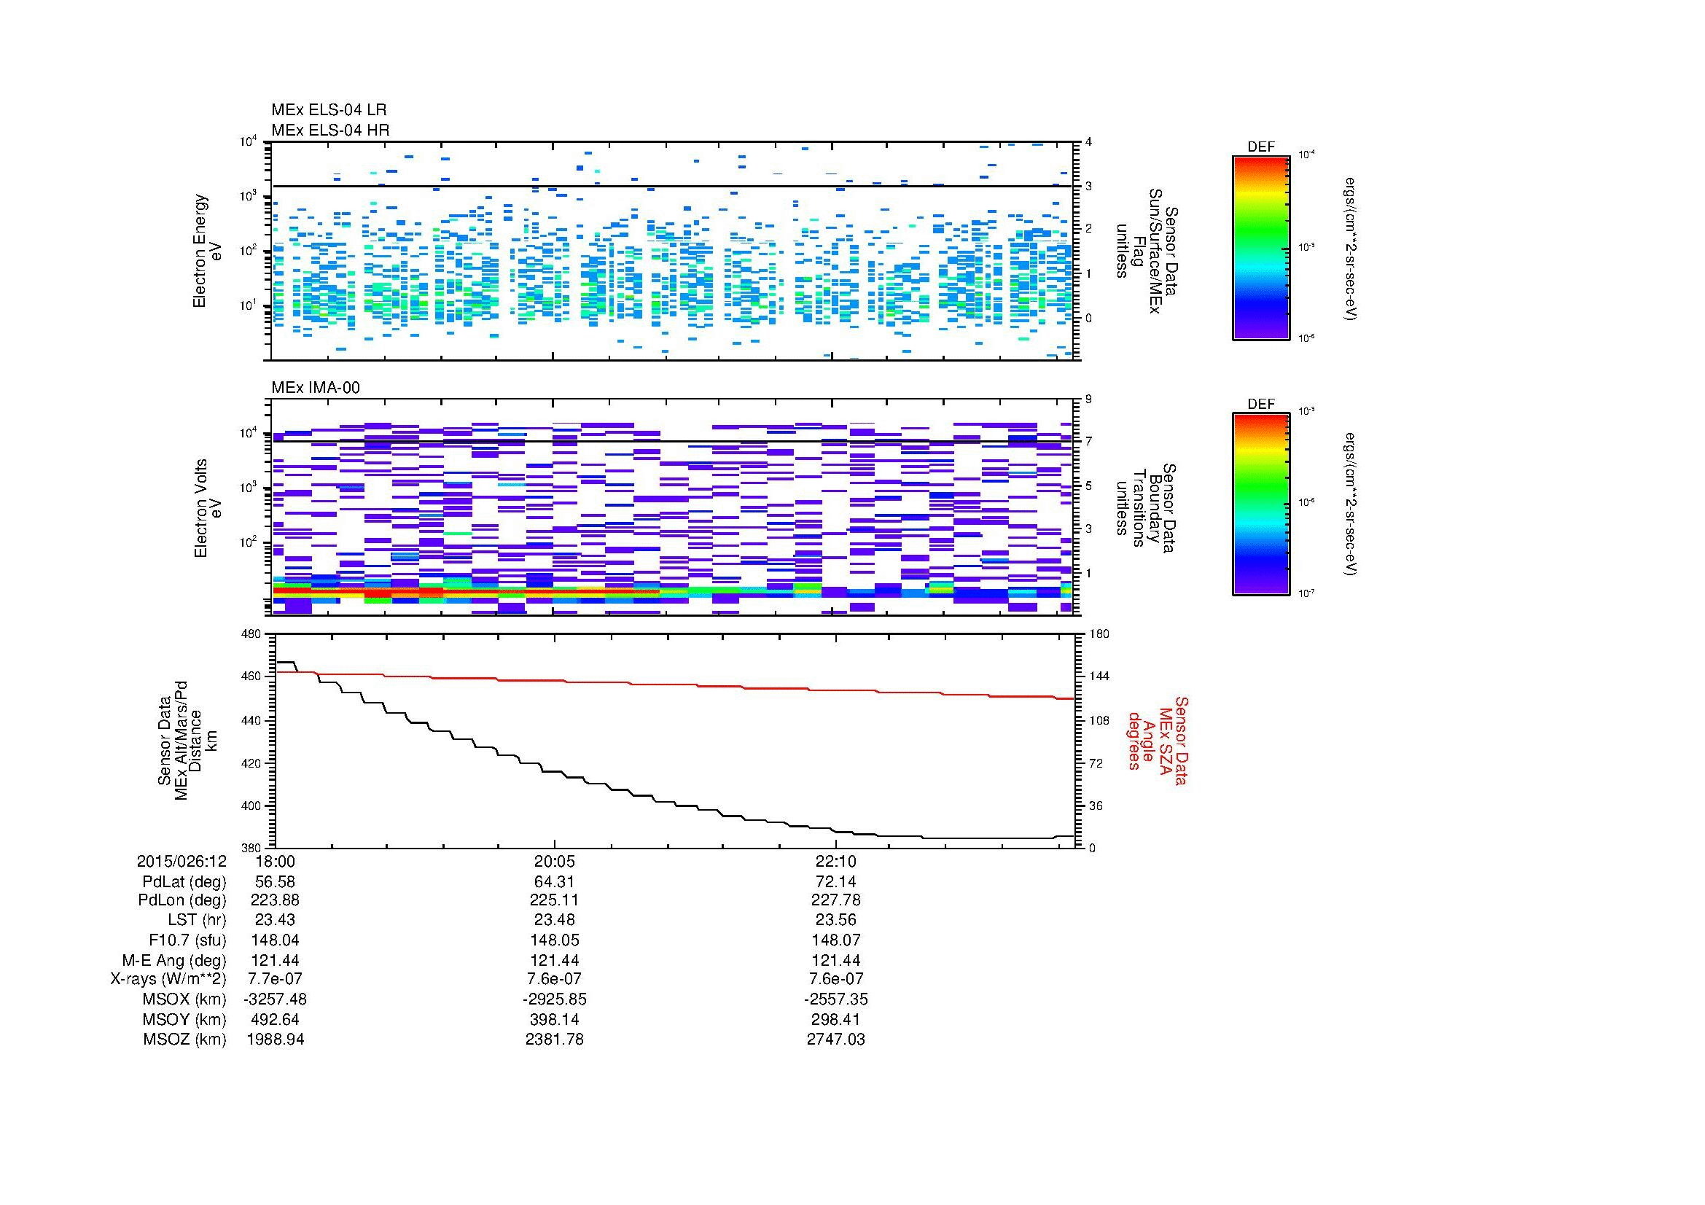
Task: Click the 'X-rays (W/m**2)' row label
Action: (x=168, y=980)
